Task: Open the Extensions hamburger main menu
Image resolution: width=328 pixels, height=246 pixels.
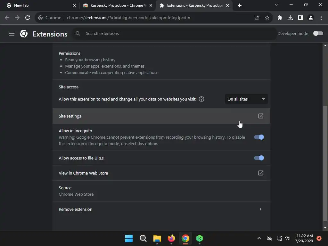Action: (x=12, y=33)
